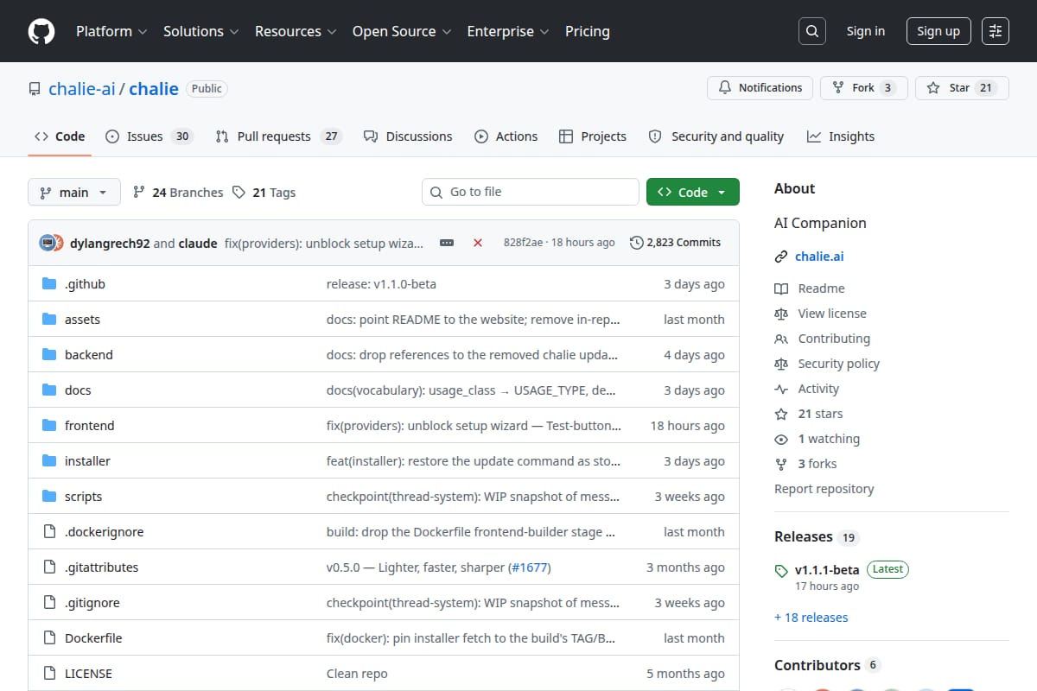Screen dimensions: 1037x691
Task: Click the LICENSE file icon
Action: click(49, 674)
